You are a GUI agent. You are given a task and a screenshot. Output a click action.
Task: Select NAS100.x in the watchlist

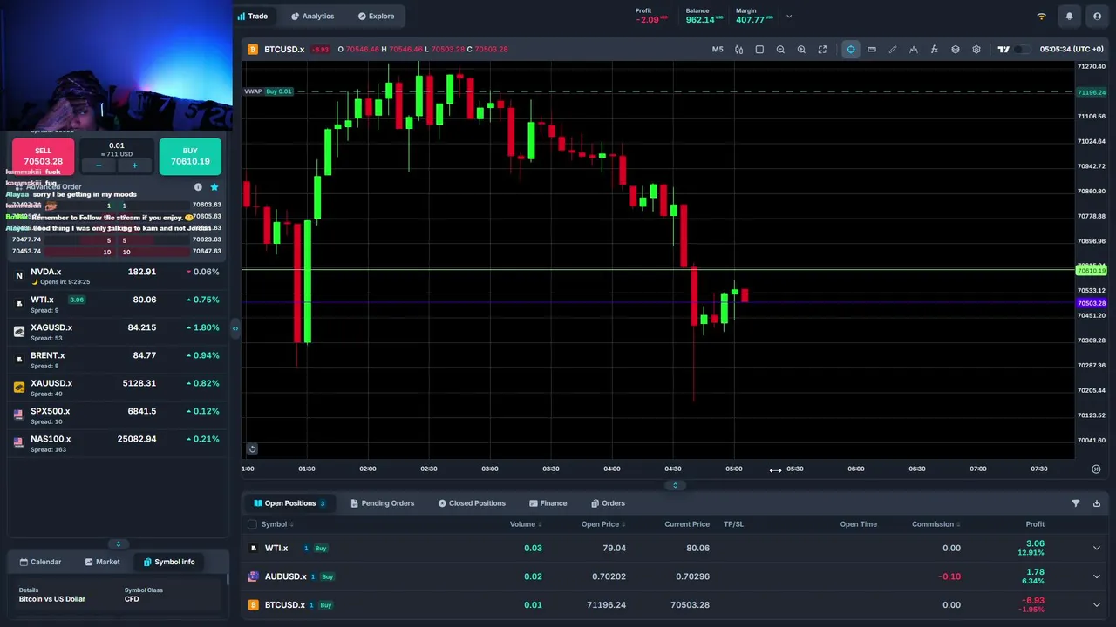(x=118, y=442)
